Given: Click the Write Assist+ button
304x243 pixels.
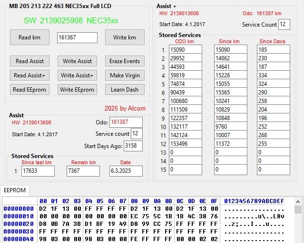Looking at the screenshot, I should (77, 75).
